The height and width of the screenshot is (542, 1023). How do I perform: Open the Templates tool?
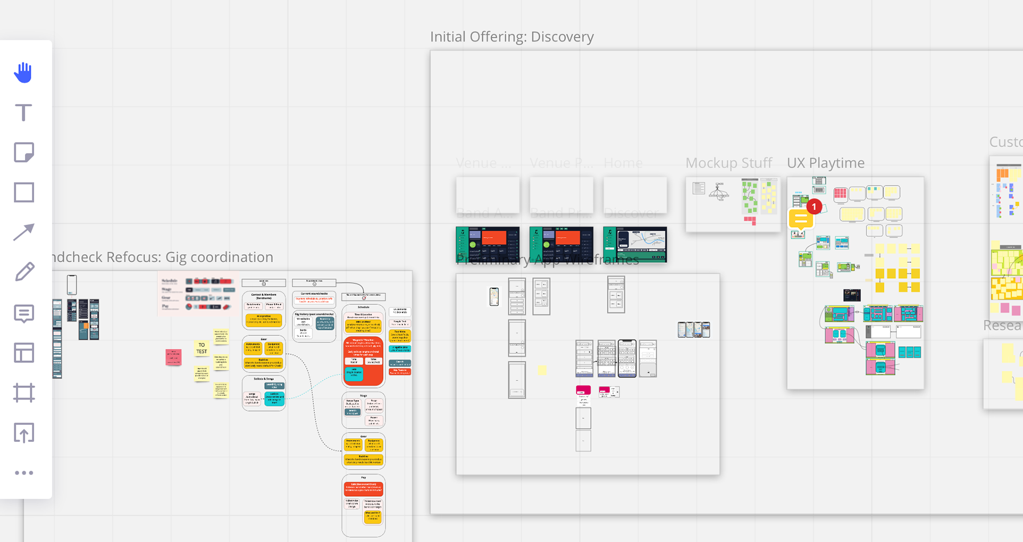[x=23, y=353]
